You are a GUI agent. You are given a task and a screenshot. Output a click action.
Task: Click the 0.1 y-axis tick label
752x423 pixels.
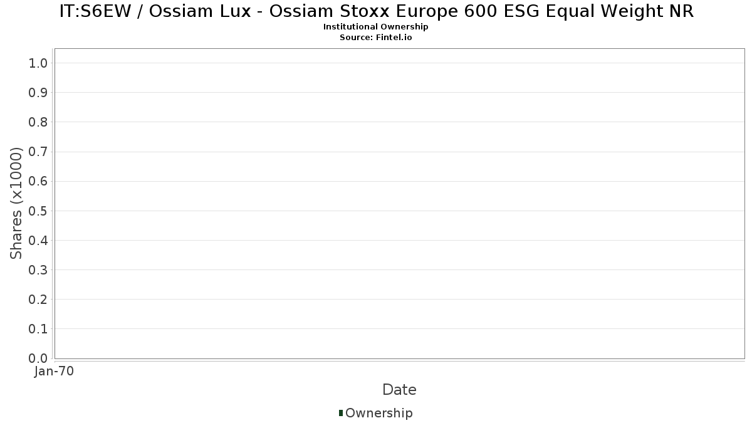click(38, 329)
